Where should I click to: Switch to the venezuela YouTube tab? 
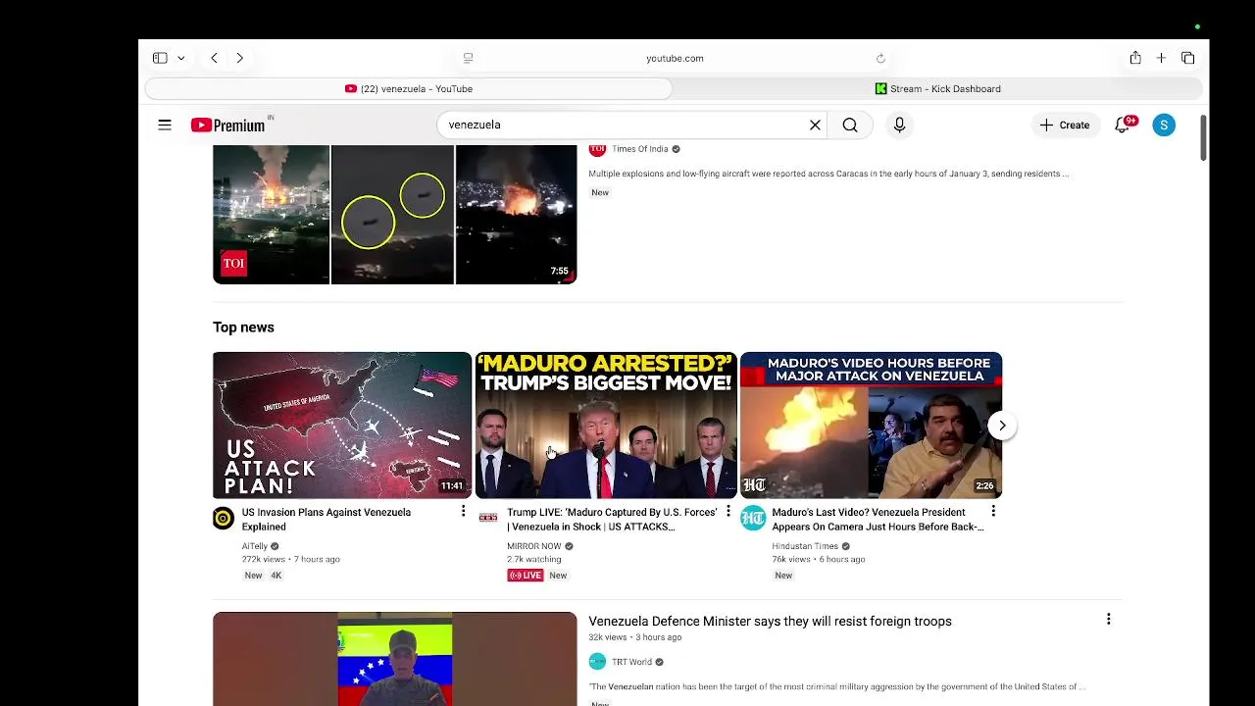408,88
